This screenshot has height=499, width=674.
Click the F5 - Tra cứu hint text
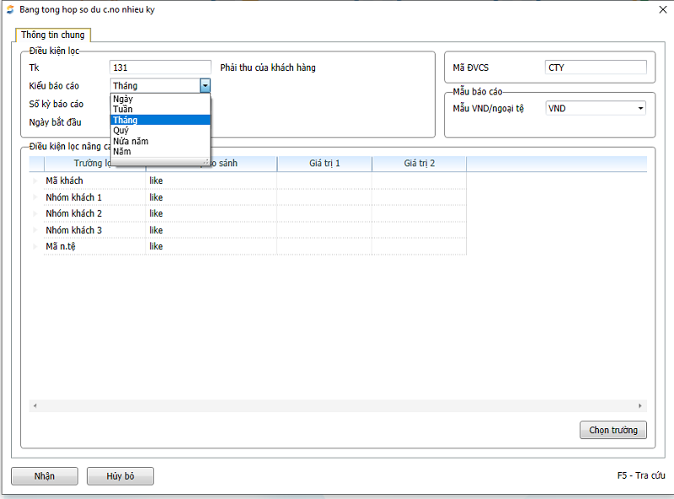click(641, 475)
